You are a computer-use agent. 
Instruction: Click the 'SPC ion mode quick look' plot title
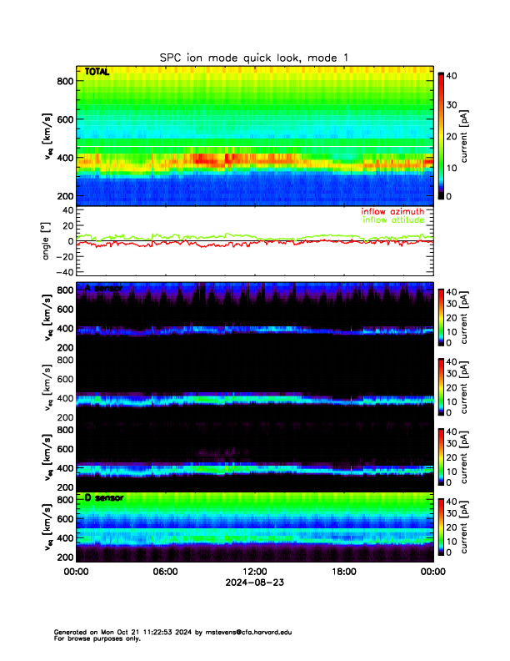click(x=254, y=57)
